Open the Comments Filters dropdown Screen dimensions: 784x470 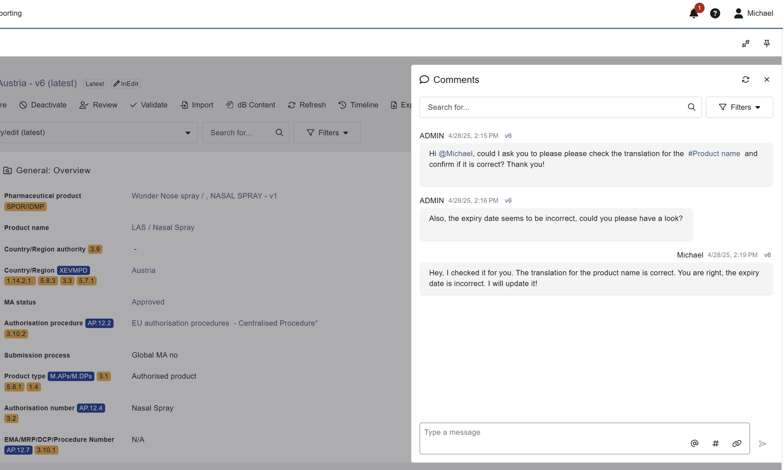[739, 107]
